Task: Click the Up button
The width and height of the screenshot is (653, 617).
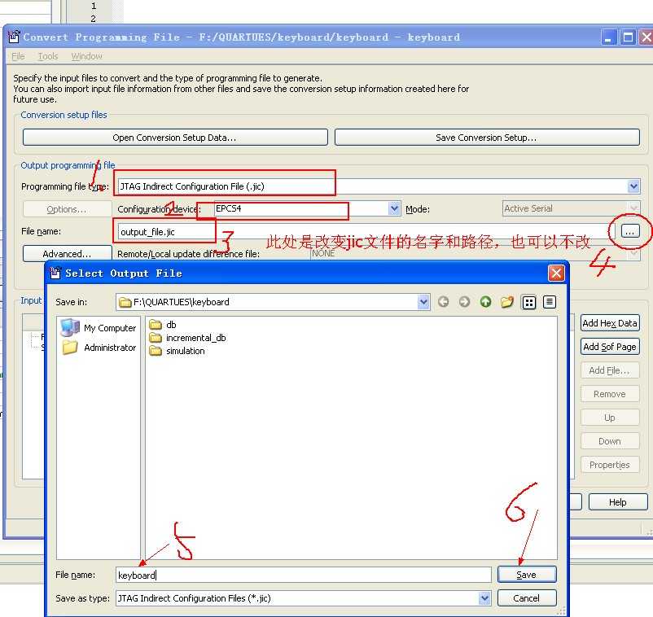Action: (610, 418)
